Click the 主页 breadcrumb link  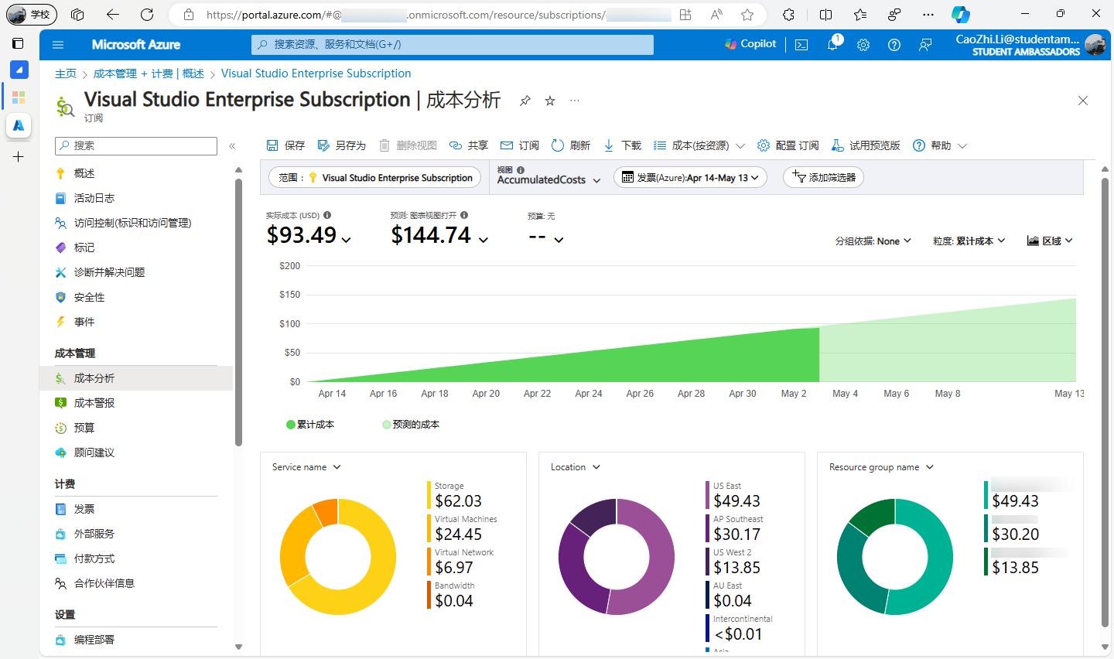(x=66, y=73)
